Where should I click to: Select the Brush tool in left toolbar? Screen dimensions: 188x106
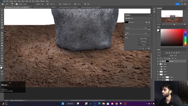point(2,30)
